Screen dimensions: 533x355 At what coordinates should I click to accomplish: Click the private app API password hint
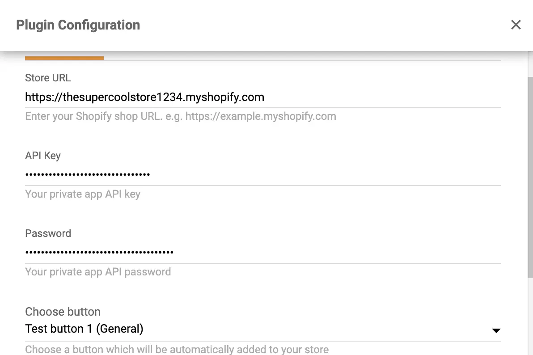[98, 271]
